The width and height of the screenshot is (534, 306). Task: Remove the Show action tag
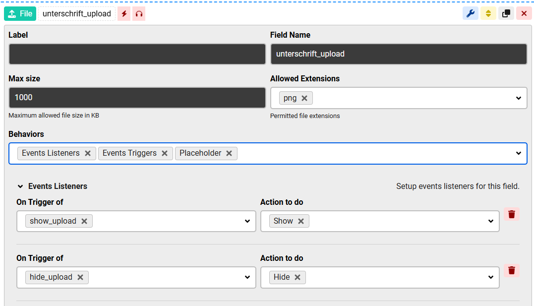pos(300,221)
